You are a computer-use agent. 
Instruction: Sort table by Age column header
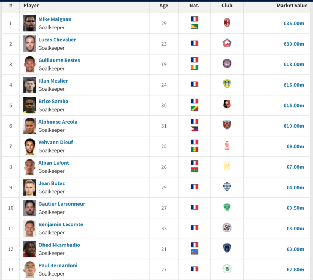[x=164, y=6]
